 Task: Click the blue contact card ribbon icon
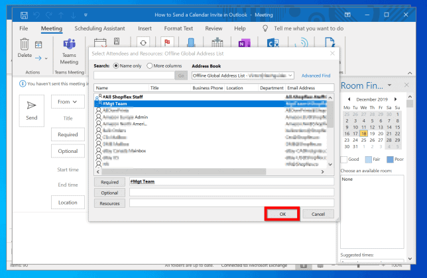coord(273,43)
